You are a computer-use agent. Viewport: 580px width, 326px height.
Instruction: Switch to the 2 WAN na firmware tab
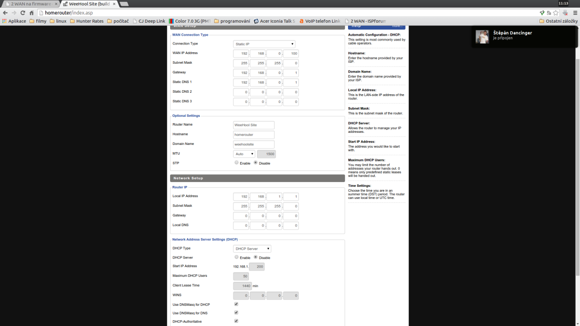29,4
